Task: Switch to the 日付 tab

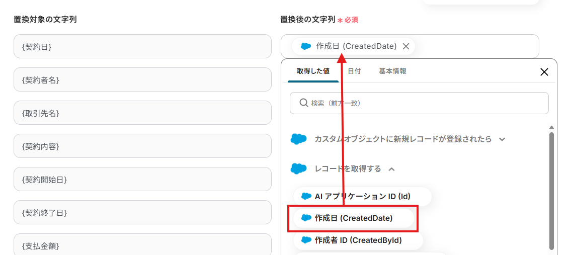Action: click(354, 71)
